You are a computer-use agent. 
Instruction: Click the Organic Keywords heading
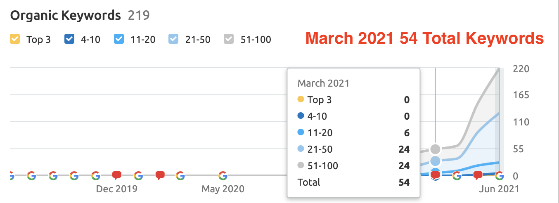[x=66, y=16]
